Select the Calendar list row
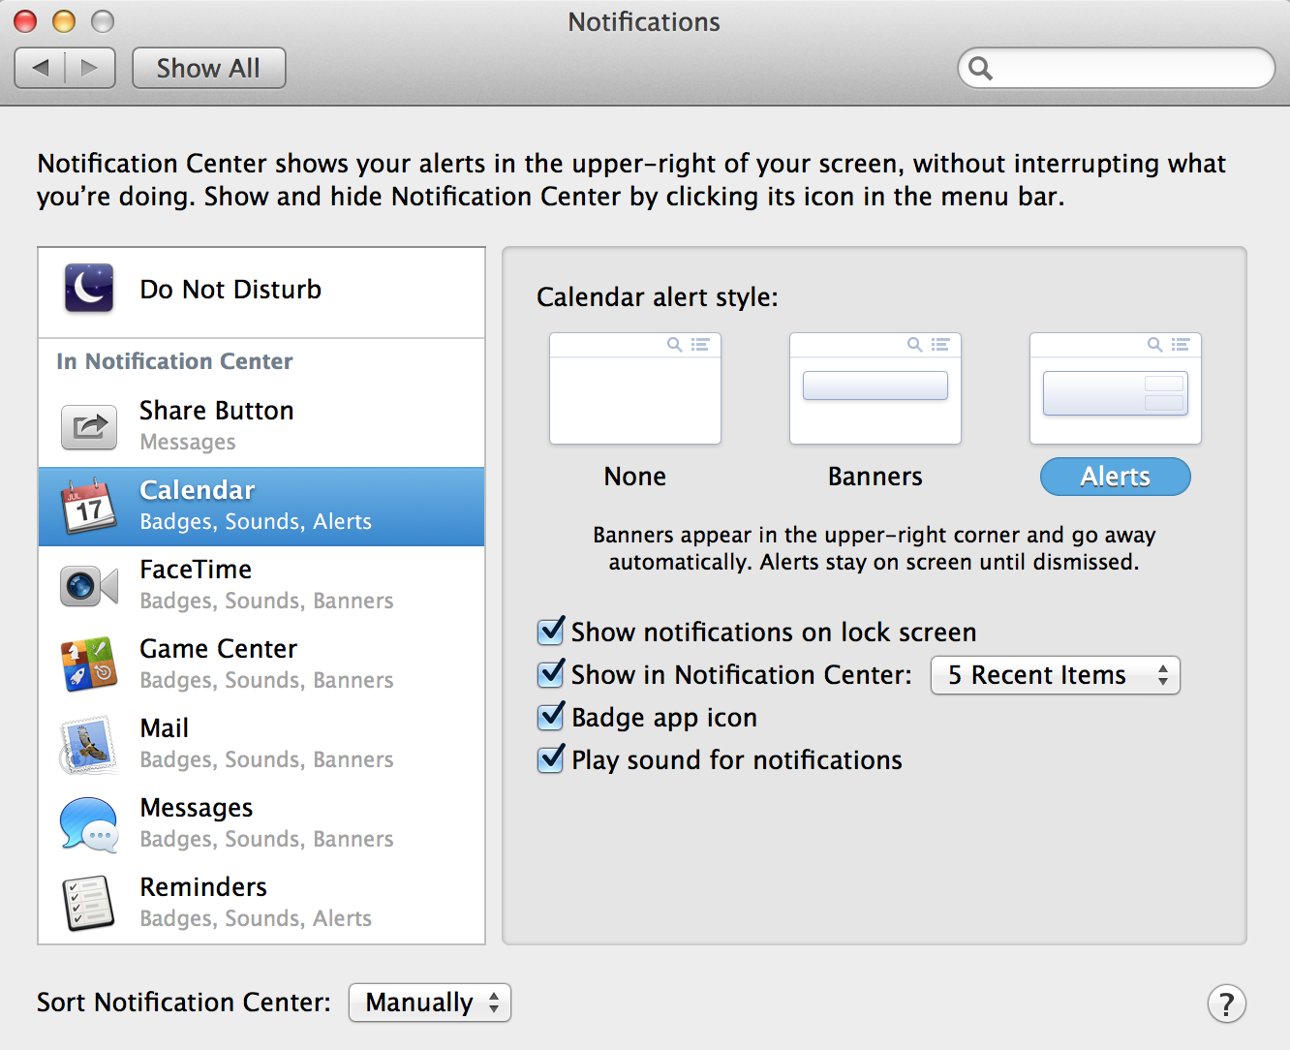1290x1050 pixels. [x=261, y=507]
